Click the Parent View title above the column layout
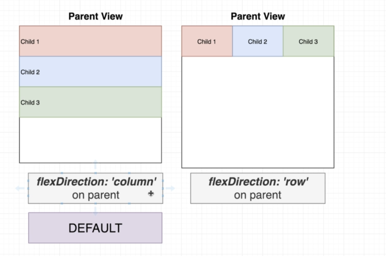Image resolution: width=386 pixels, height=256 pixels. [x=95, y=16]
